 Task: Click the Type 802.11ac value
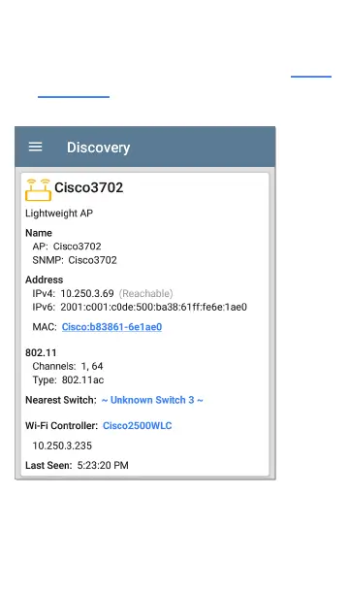83,379
